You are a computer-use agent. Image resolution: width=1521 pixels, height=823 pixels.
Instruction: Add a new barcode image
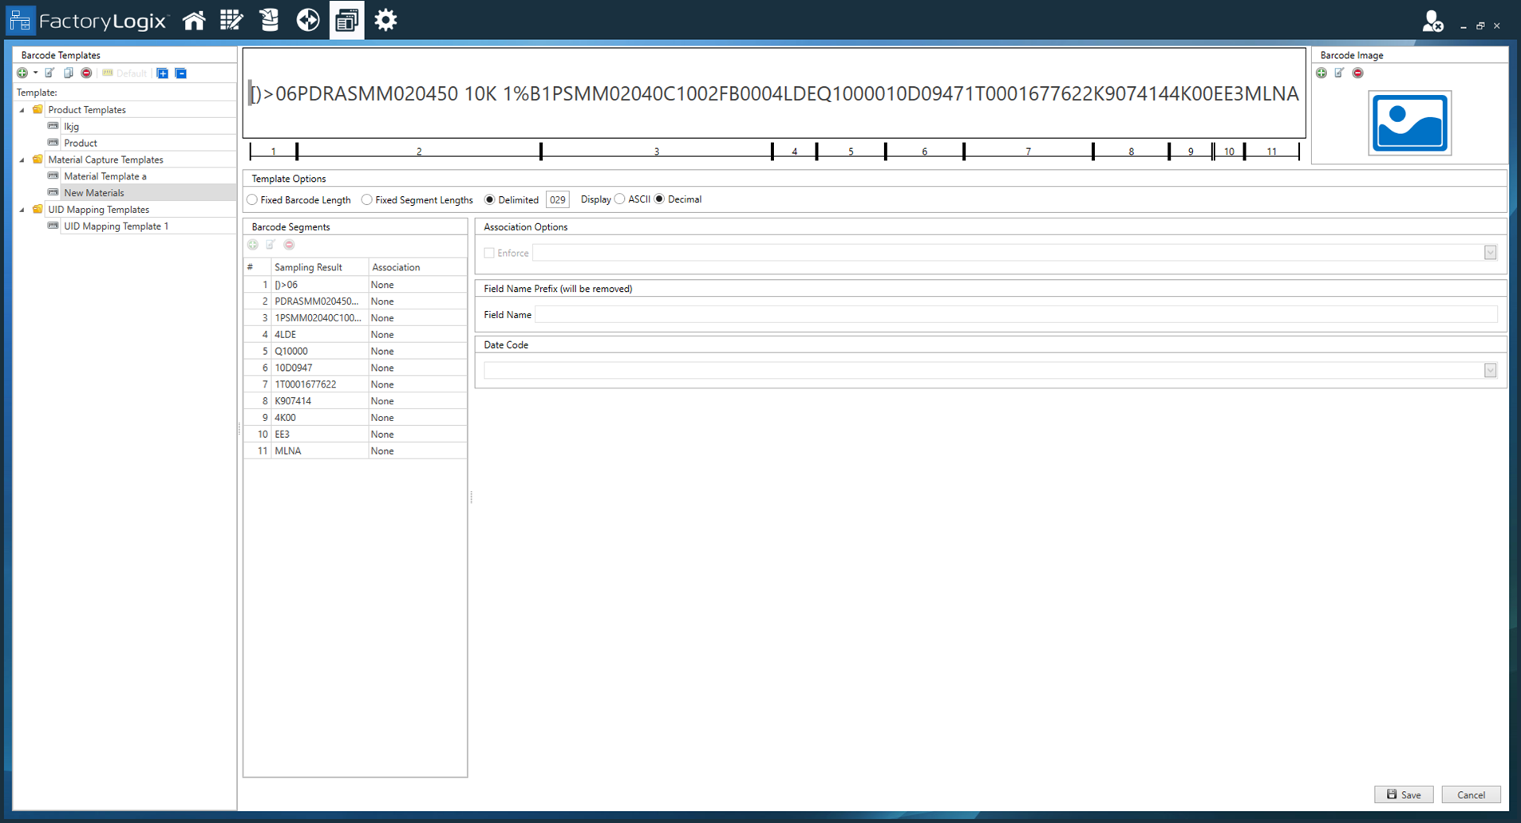1322,73
